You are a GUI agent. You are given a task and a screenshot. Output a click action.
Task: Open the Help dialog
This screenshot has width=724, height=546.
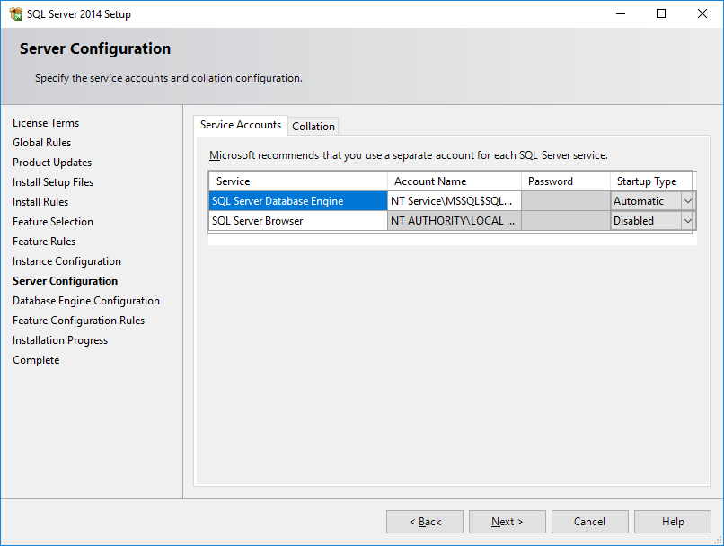tap(672, 521)
